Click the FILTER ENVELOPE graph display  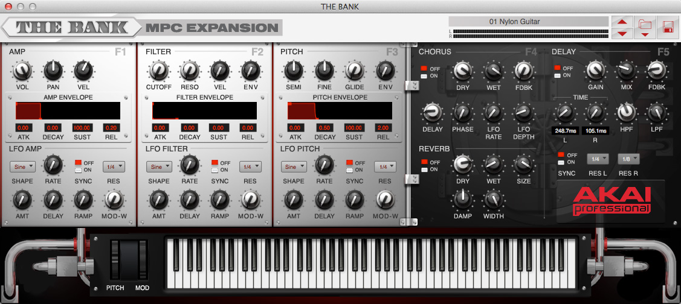[205, 110]
